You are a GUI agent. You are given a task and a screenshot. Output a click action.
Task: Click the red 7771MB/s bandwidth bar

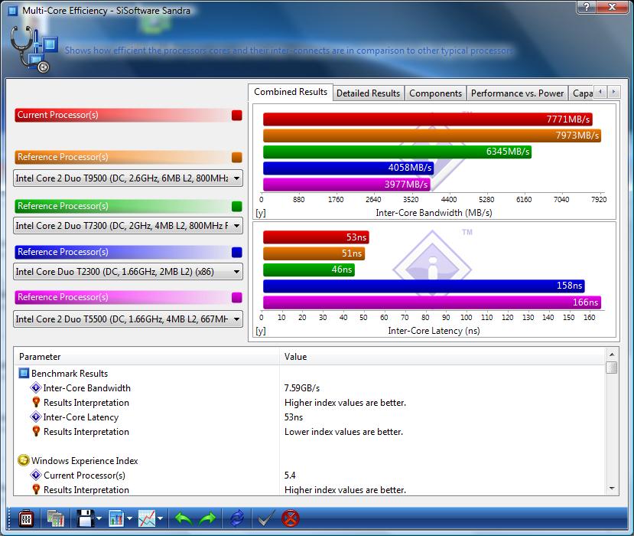(x=428, y=119)
